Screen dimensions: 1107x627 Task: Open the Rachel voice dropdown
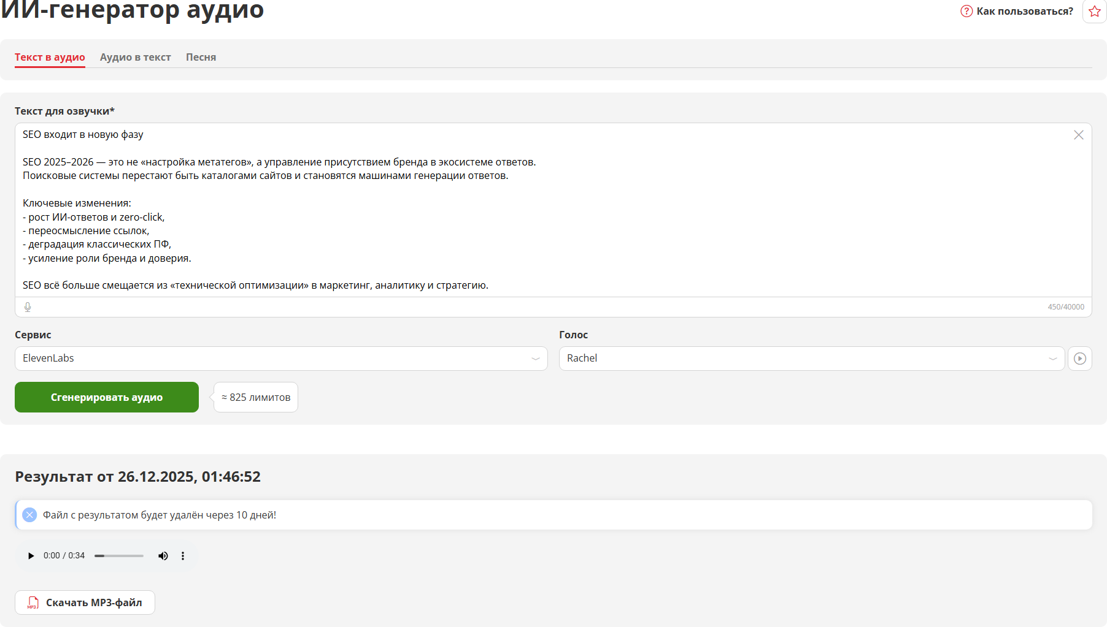tap(804, 359)
